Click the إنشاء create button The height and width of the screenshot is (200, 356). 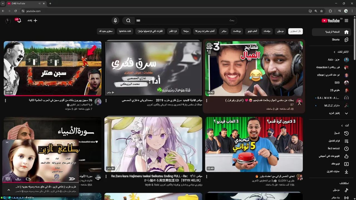click(33, 21)
